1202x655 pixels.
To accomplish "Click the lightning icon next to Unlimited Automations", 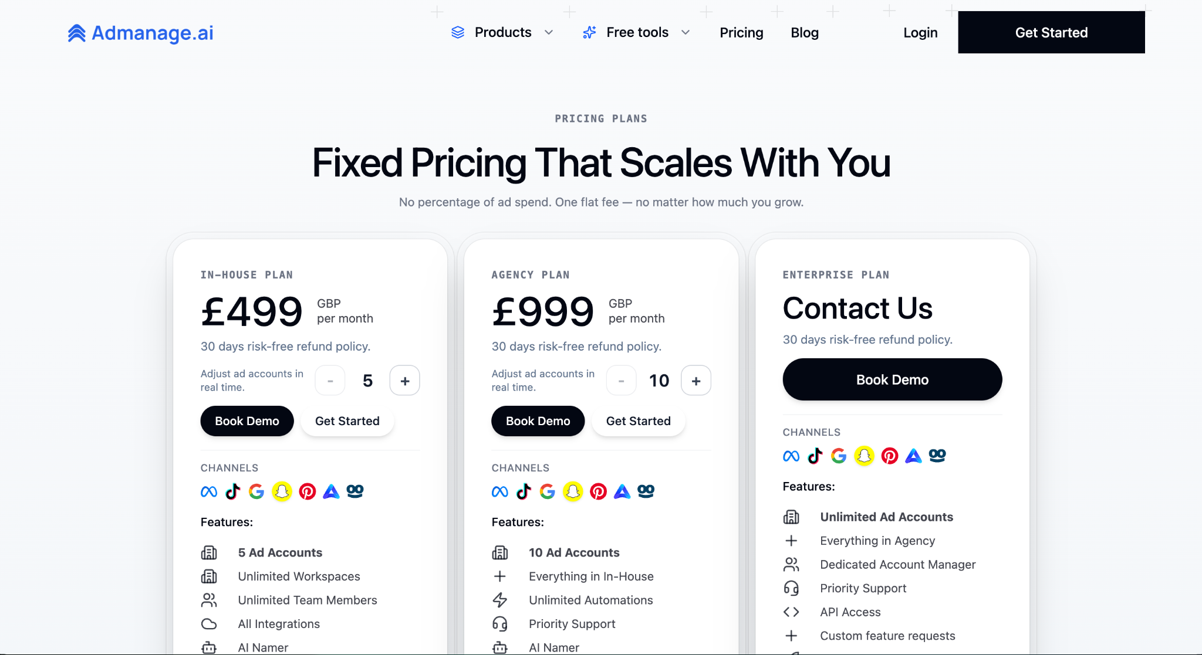I will 500,600.
